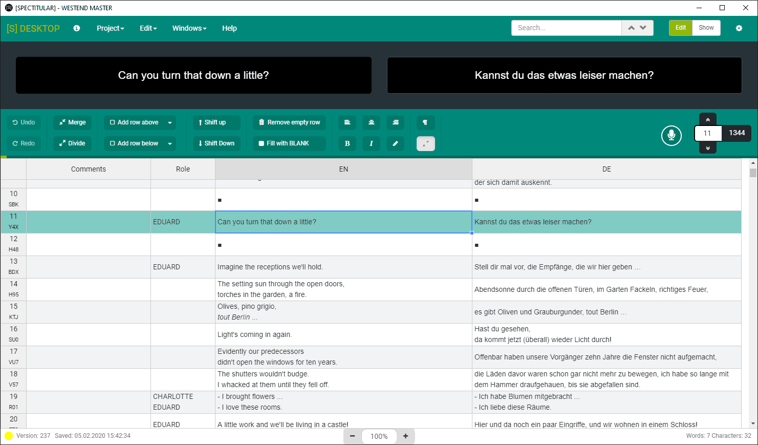Increase zoom with the plus button
The height and width of the screenshot is (445, 758).
(x=406, y=436)
